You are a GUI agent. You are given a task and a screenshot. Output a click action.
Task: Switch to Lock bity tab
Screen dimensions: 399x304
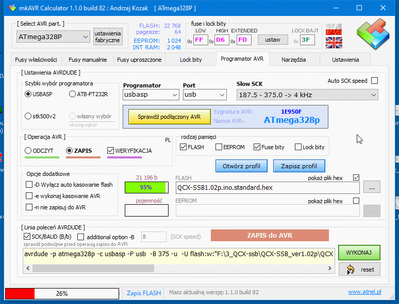[x=191, y=60]
